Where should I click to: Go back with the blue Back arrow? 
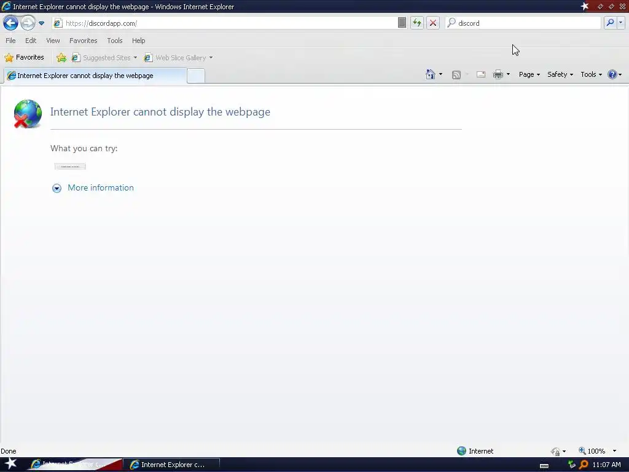tap(11, 23)
